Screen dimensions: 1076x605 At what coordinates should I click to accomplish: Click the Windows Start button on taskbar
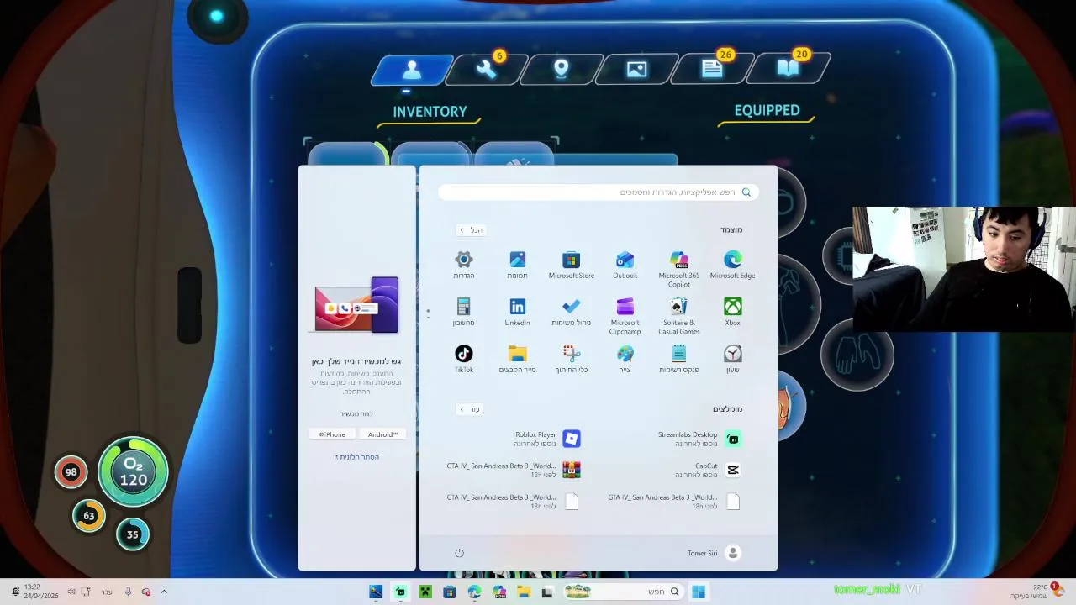[699, 592]
